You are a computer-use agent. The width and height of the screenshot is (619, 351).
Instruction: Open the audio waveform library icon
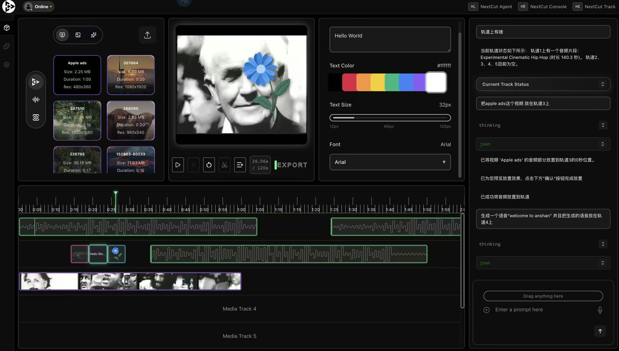click(36, 100)
